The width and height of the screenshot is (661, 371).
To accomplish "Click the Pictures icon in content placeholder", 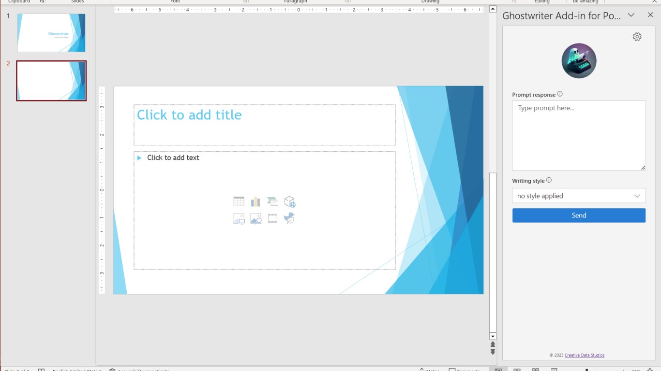I will [239, 218].
